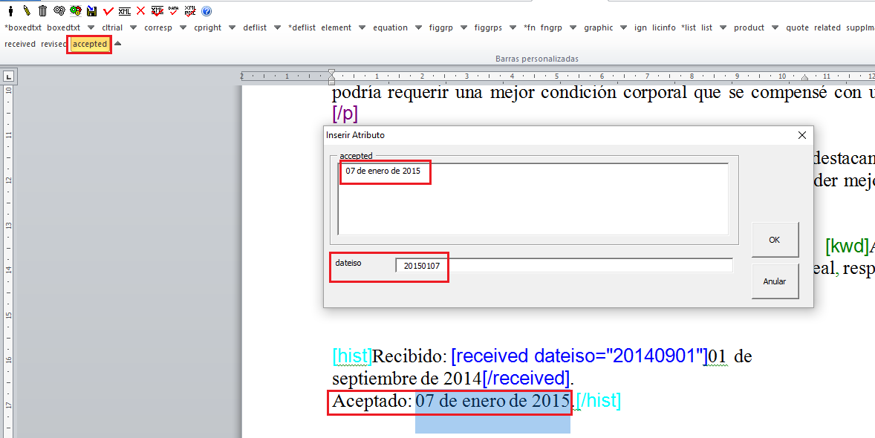The width and height of the screenshot is (875, 438).
Task: Expand the equation tag dropdown arrow
Action: [418, 28]
